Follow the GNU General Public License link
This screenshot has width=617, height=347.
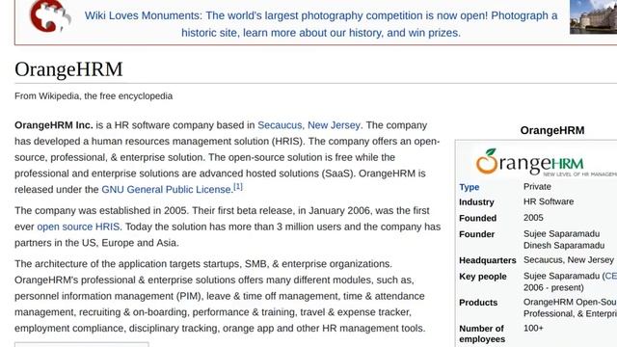click(x=167, y=189)
